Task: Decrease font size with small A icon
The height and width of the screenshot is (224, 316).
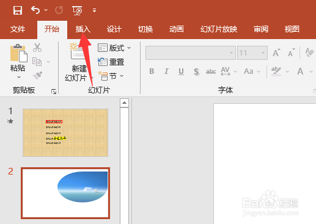Action: pos(292,52)
